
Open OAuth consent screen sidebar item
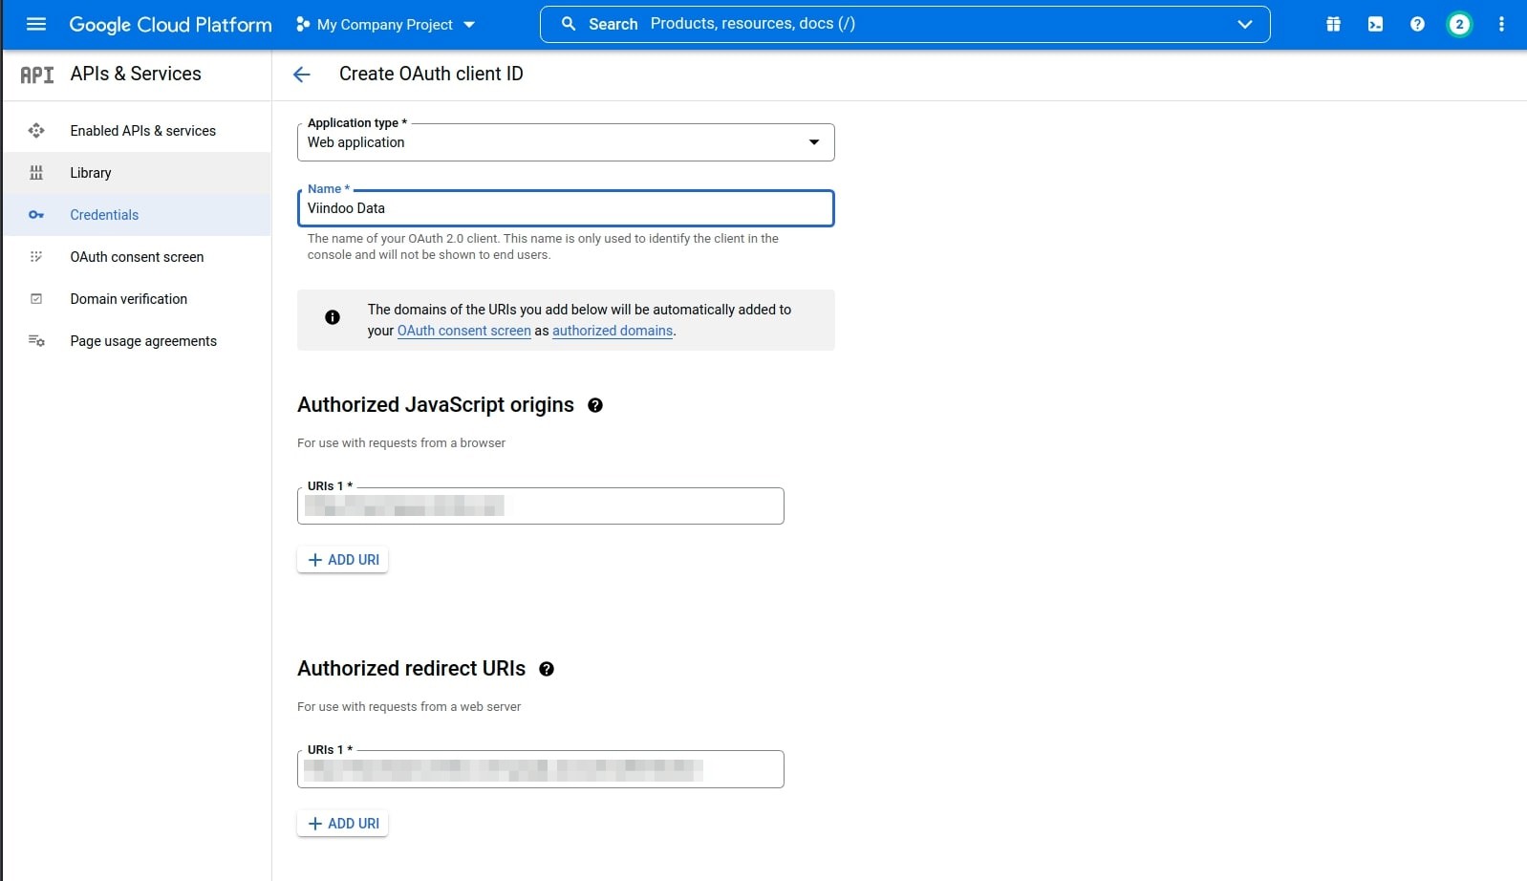click(137, 257)
